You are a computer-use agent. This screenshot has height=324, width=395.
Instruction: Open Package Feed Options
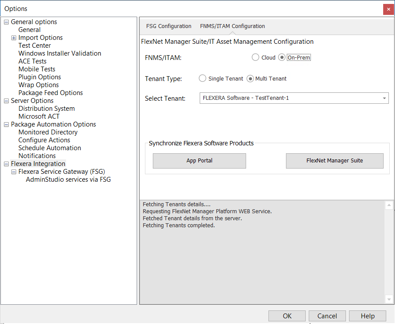coord(51,93)
